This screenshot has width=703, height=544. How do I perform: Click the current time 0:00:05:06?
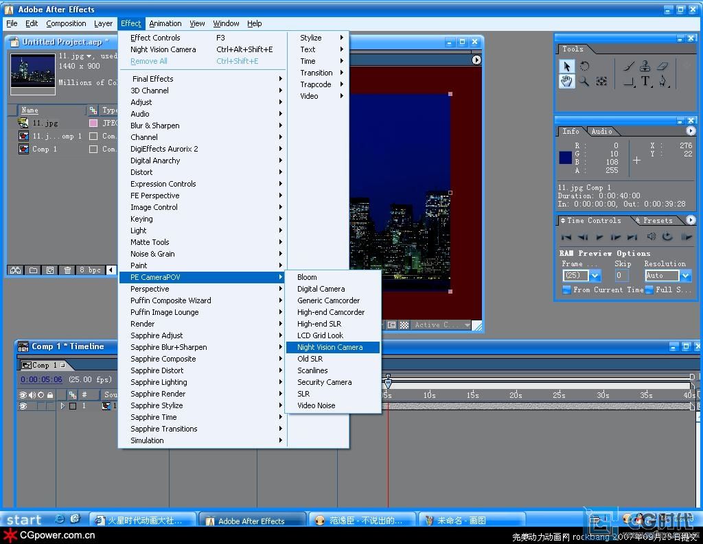(x=41, y=379)
